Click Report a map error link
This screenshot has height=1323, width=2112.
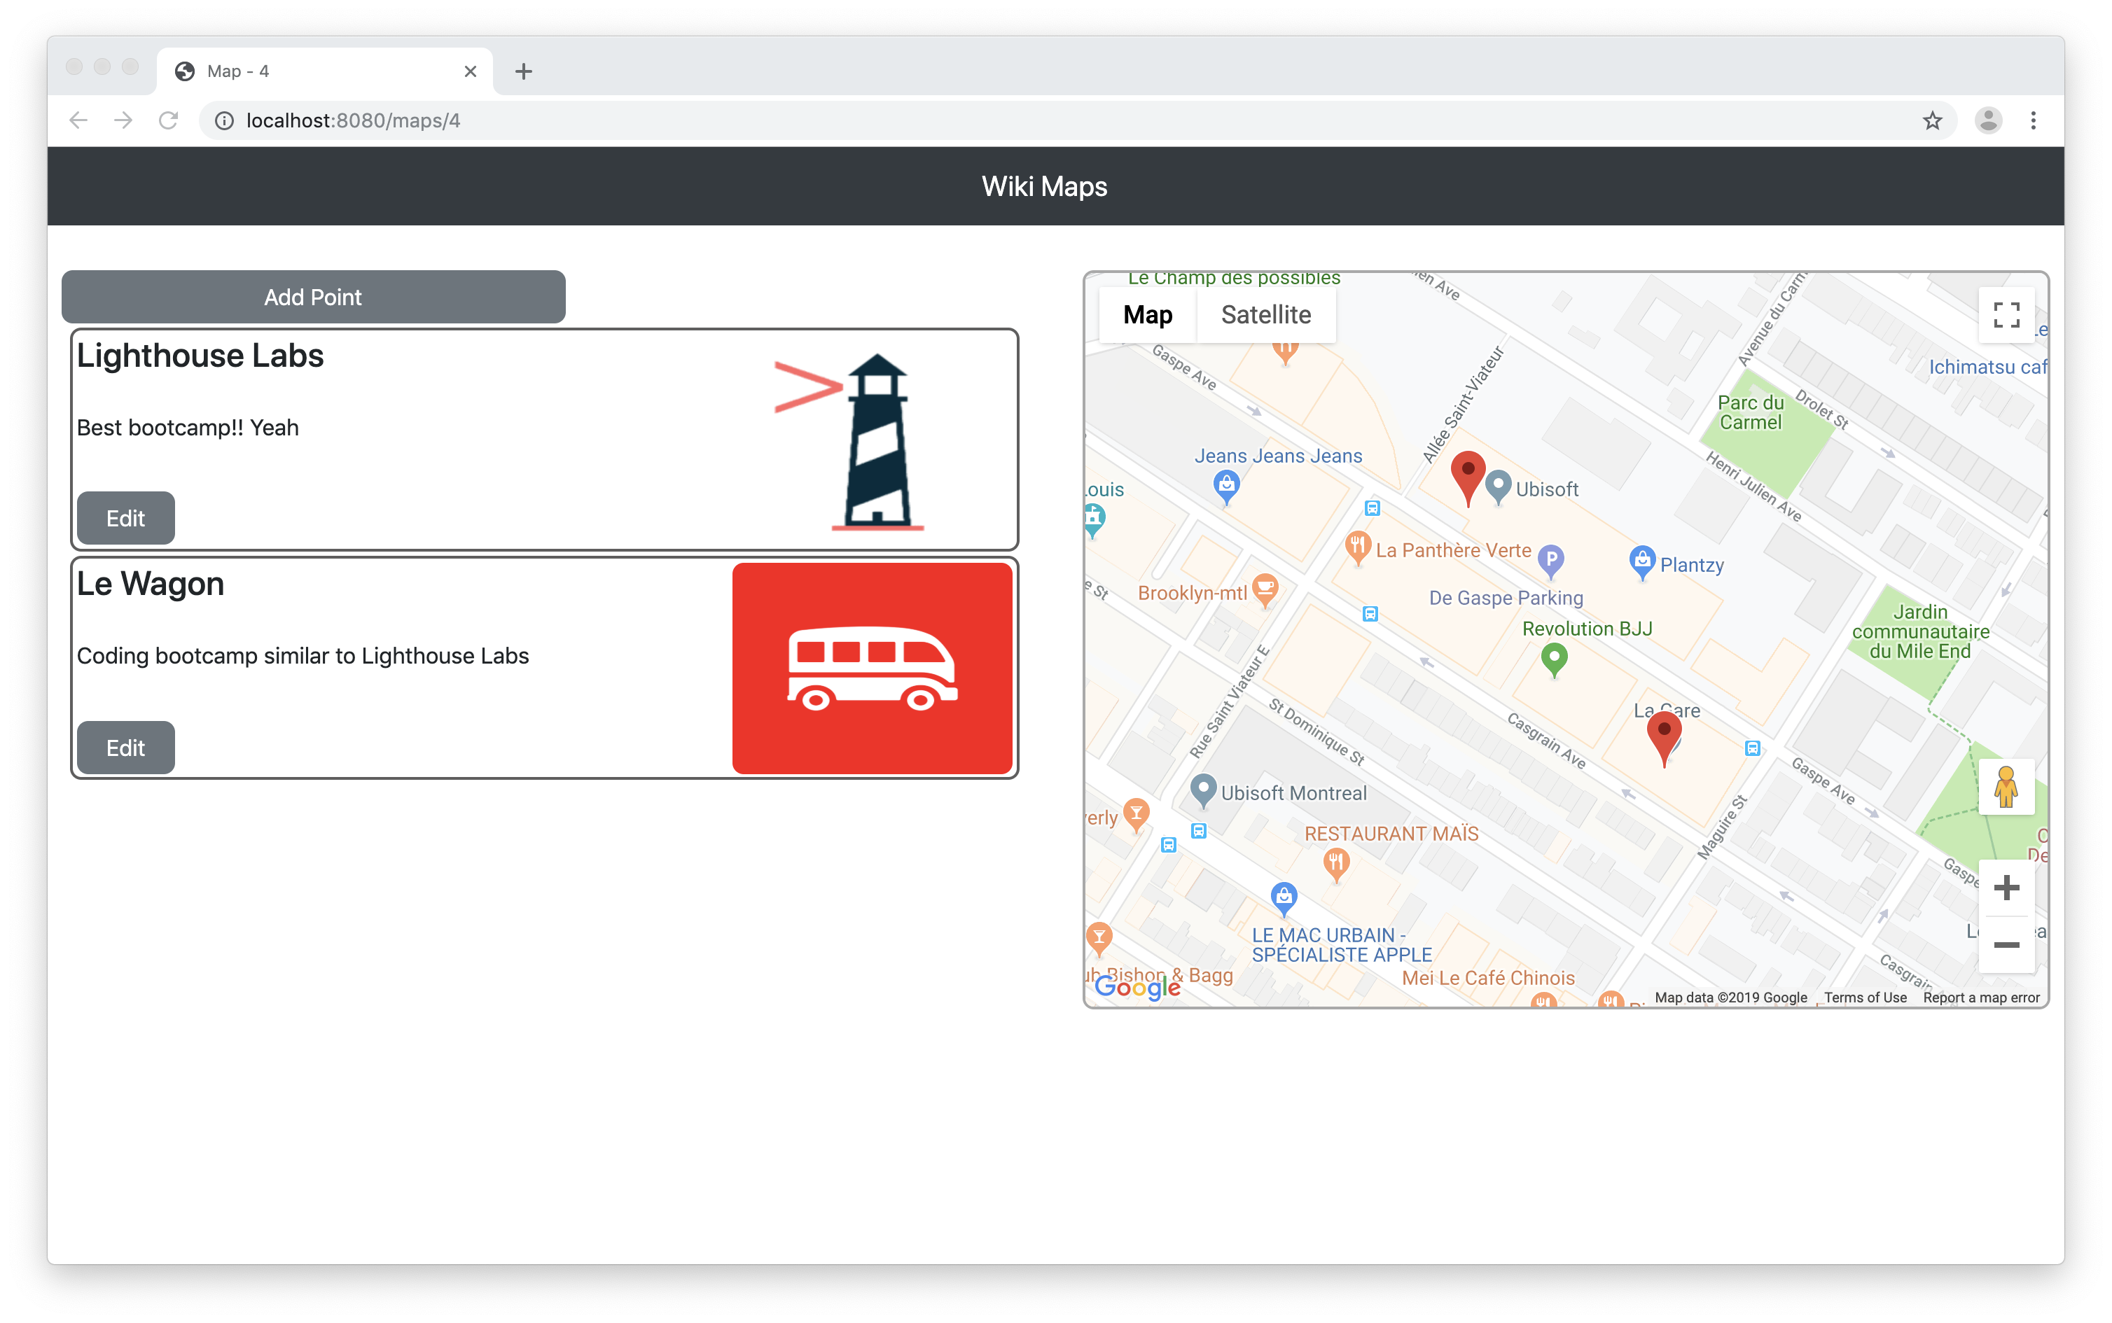(1981, 997)
